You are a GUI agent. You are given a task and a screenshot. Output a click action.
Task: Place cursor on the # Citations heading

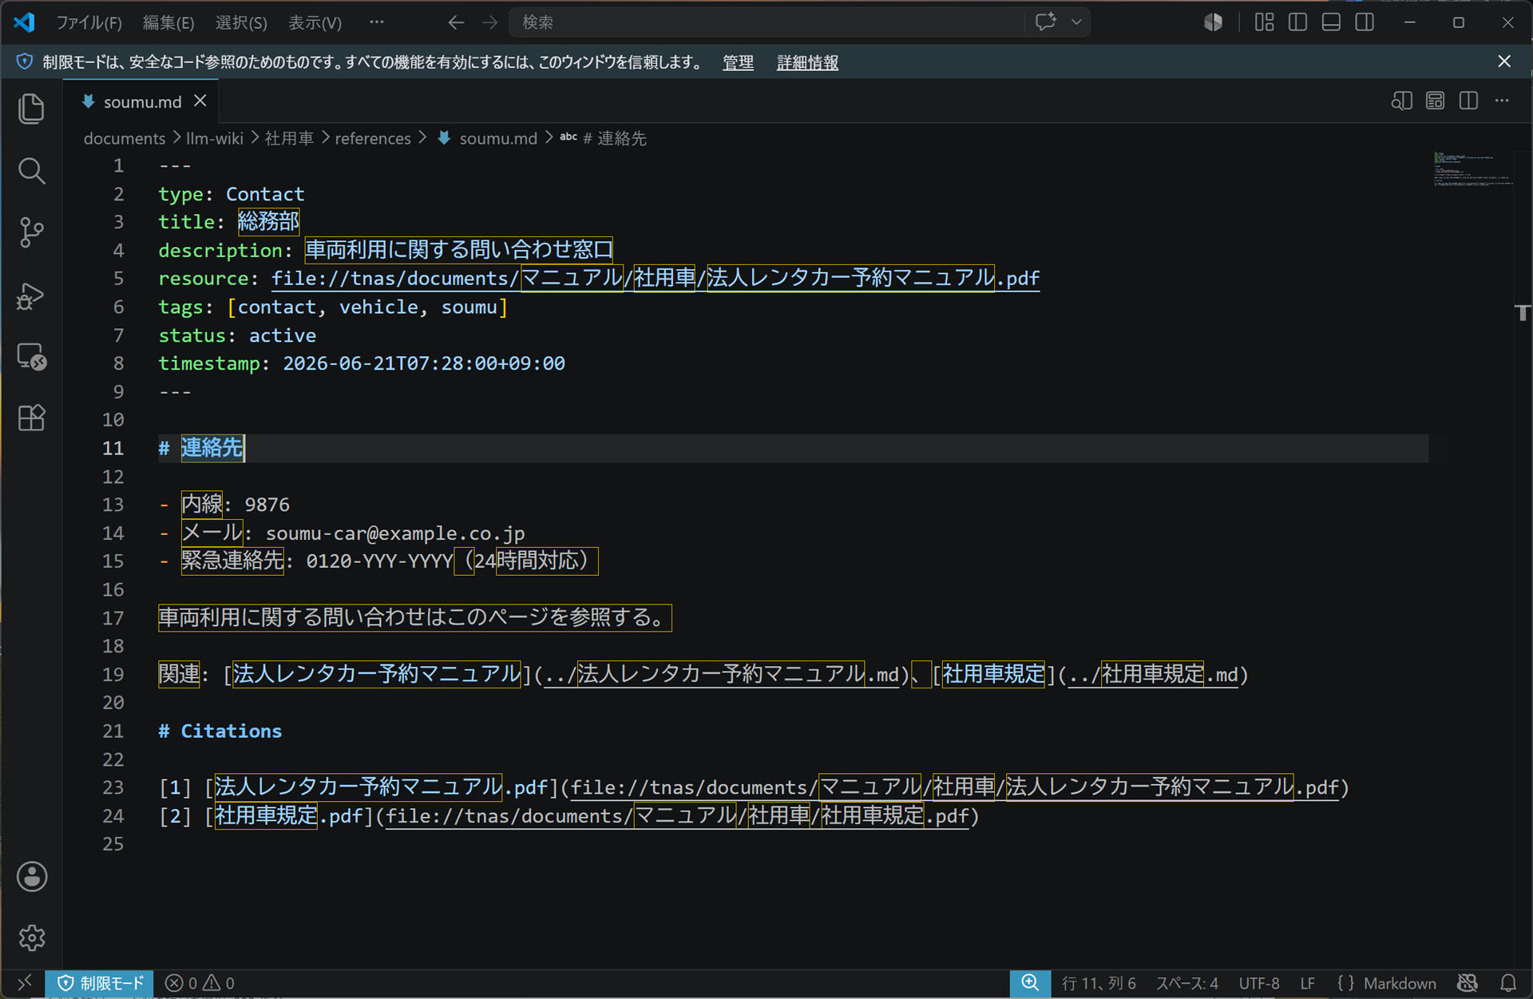[220, 731]
